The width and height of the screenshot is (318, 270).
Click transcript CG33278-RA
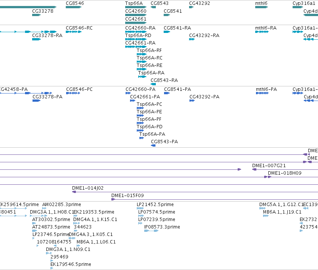coord(47,36)
